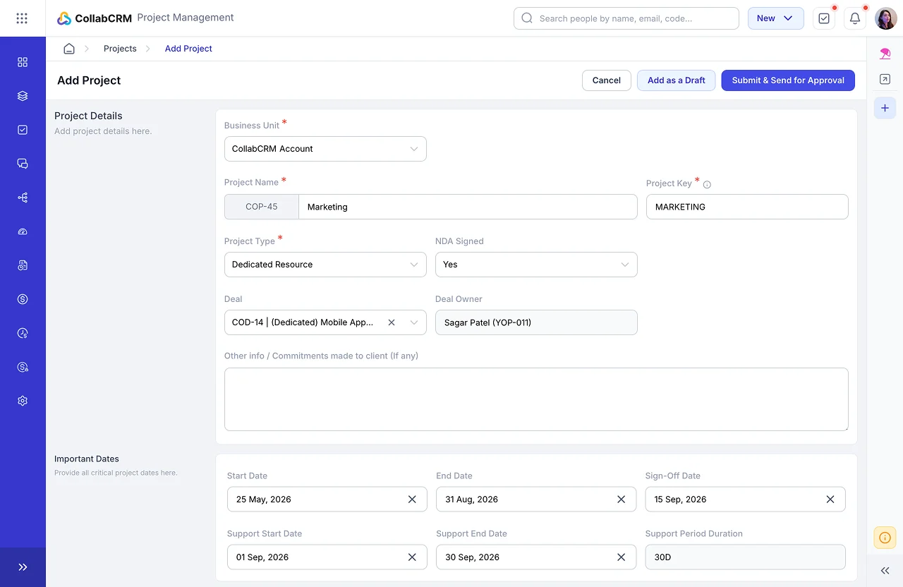Open the hierarchy tree icon in sidebar

23,198
